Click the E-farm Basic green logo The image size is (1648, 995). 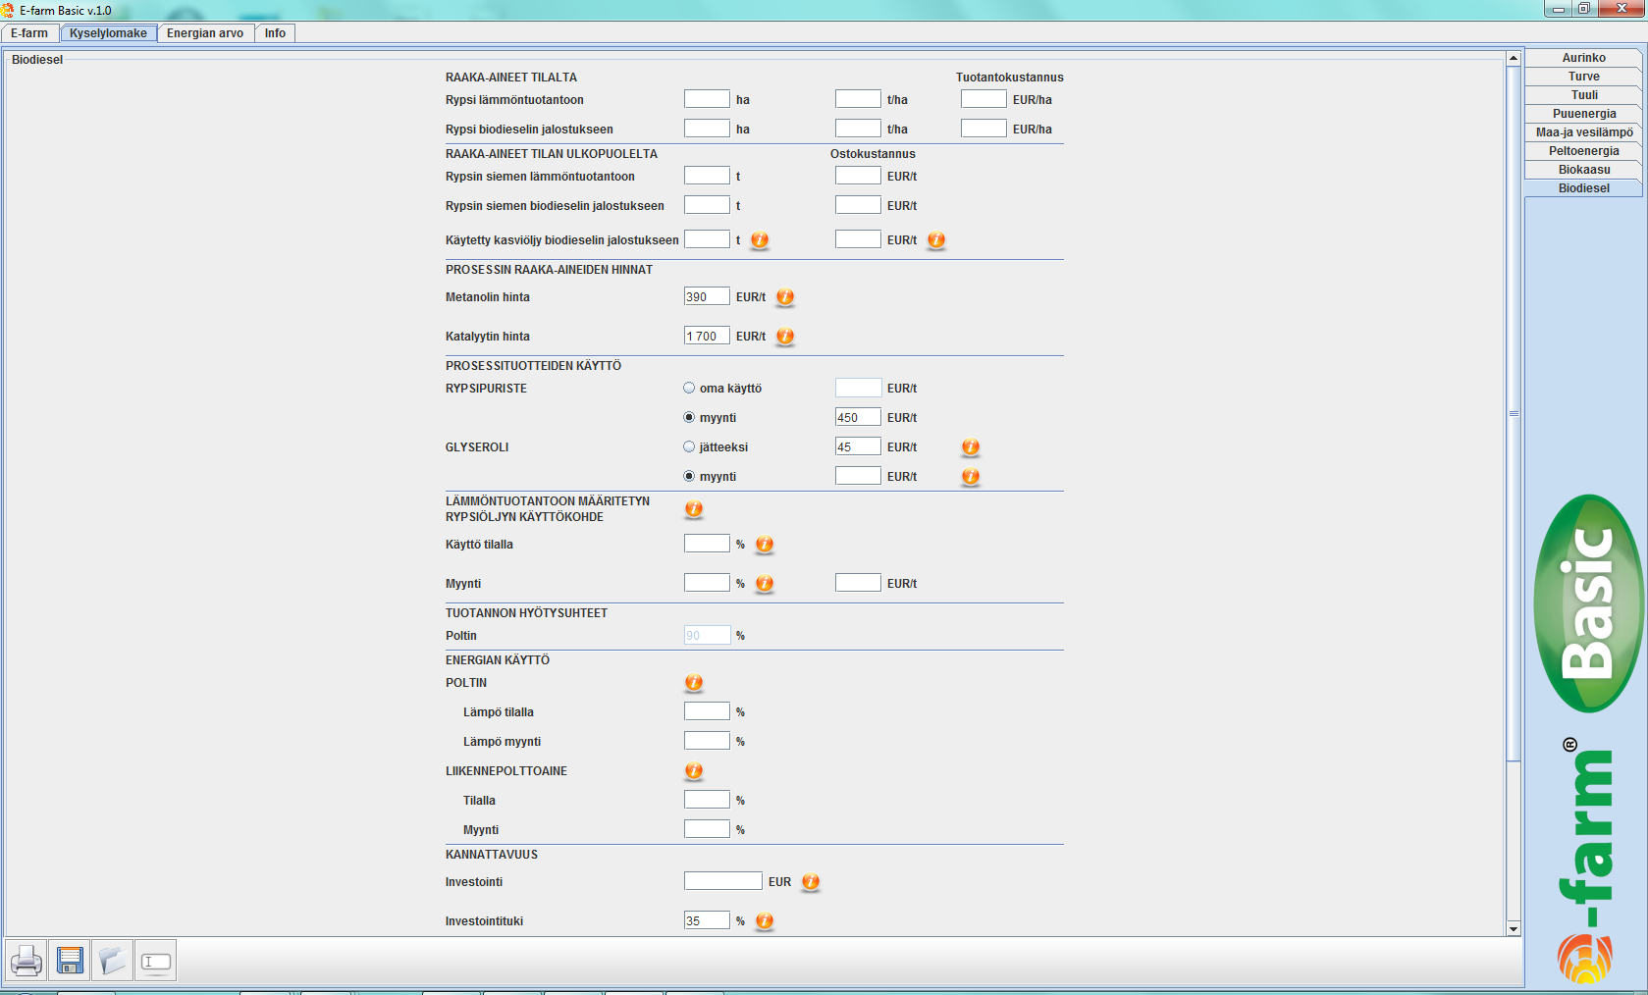1588,603
